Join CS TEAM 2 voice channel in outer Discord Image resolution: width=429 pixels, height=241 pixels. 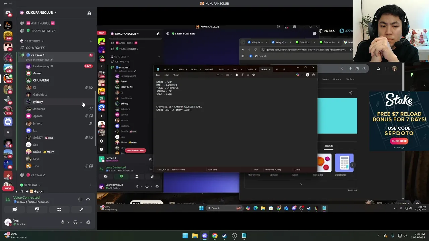click(38, 175)
